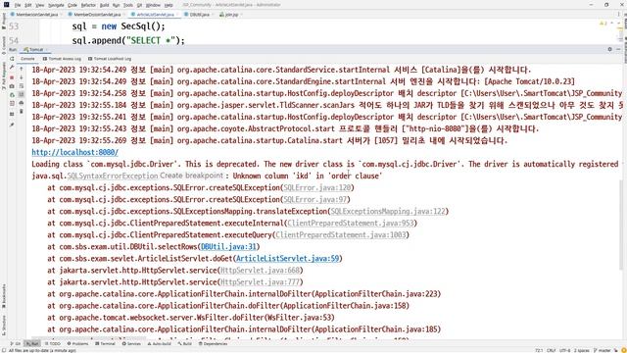Screen dimensions: 627x353
Task: Click Create breakpoint hint
Action: 191,176
